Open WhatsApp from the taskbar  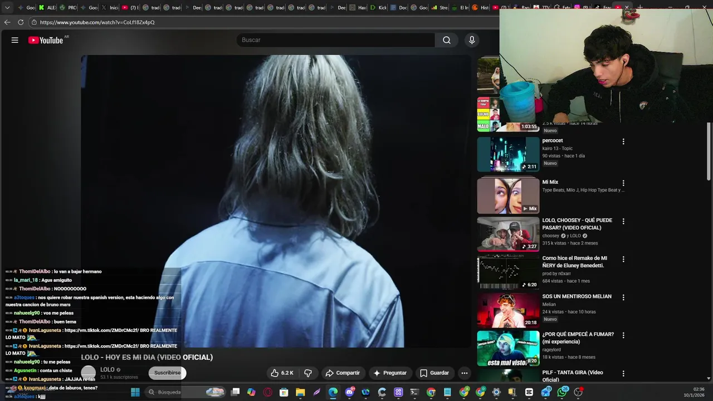563,392
